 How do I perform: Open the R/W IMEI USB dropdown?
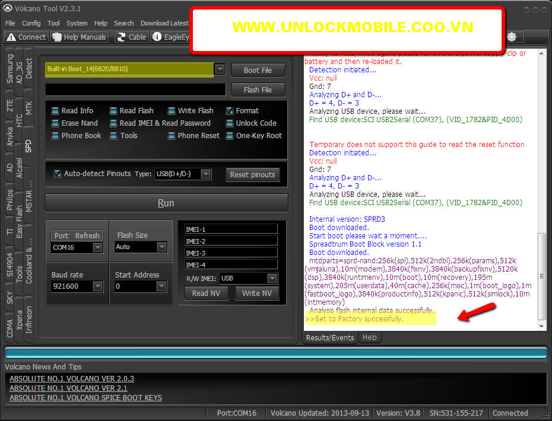pos(272,278)
